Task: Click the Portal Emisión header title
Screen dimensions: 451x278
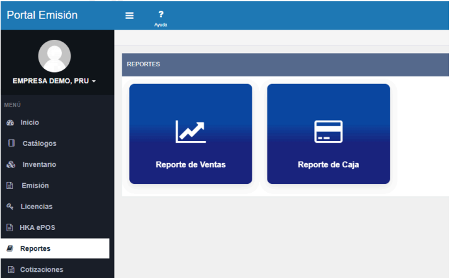Action: (x=42, y=15)
